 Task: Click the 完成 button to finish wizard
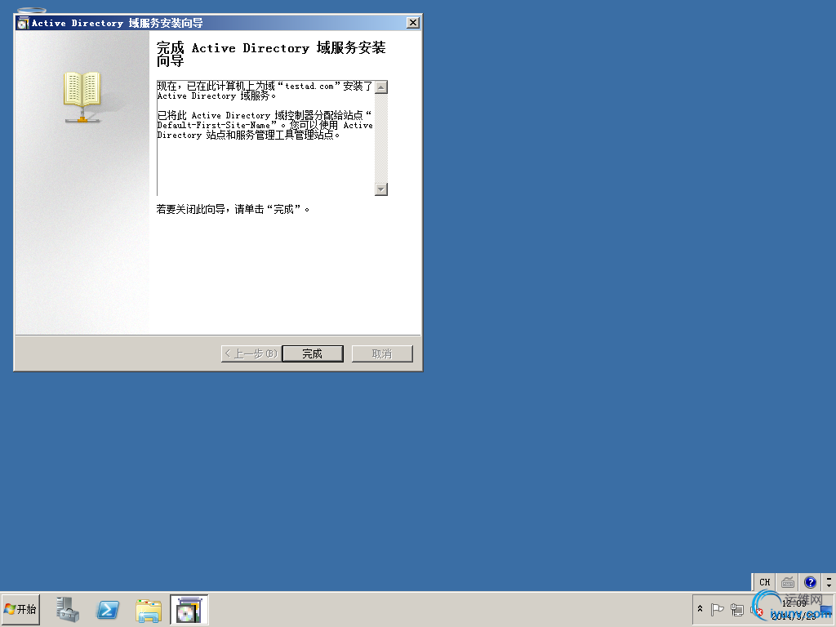(x=313, y=353)
